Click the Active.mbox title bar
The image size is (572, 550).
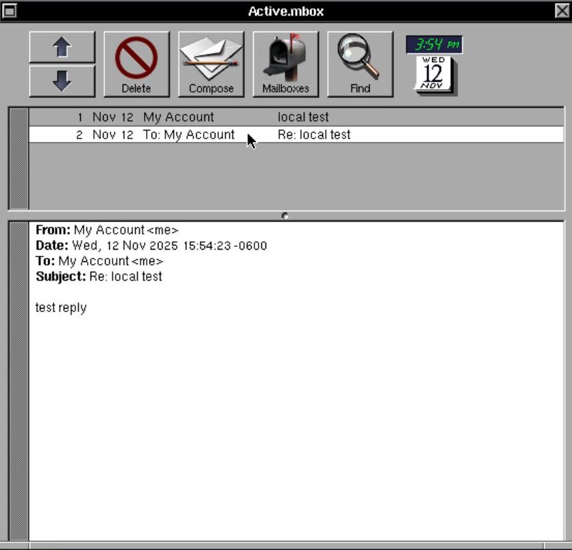[285, 11]
